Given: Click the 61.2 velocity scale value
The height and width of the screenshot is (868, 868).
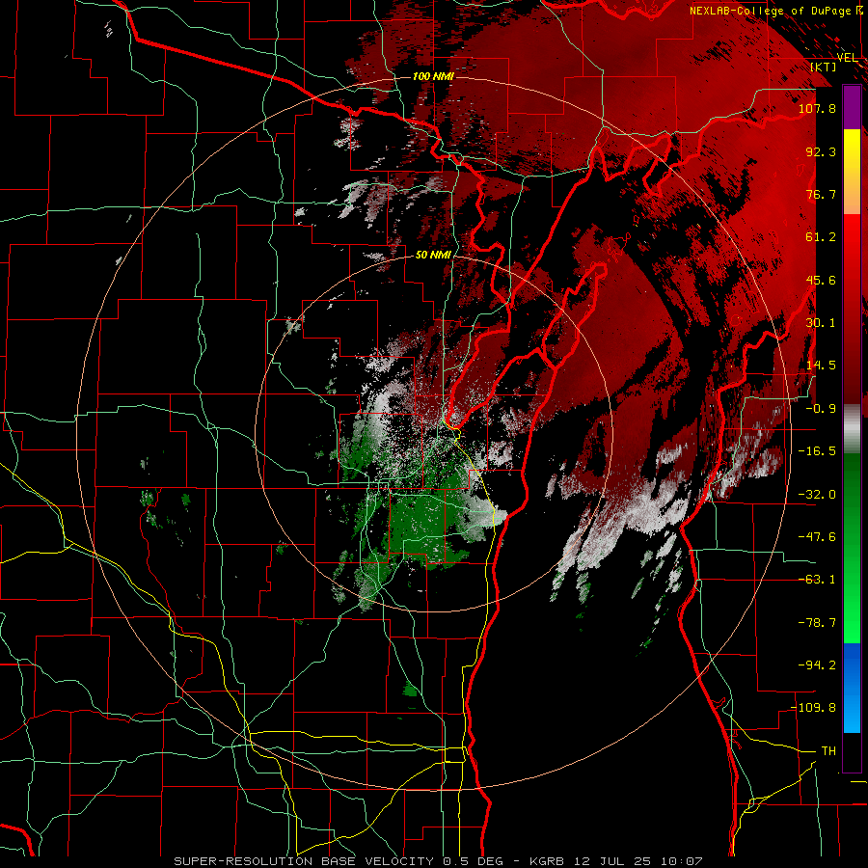Looking at the screenshot, I should click(821, 237).
